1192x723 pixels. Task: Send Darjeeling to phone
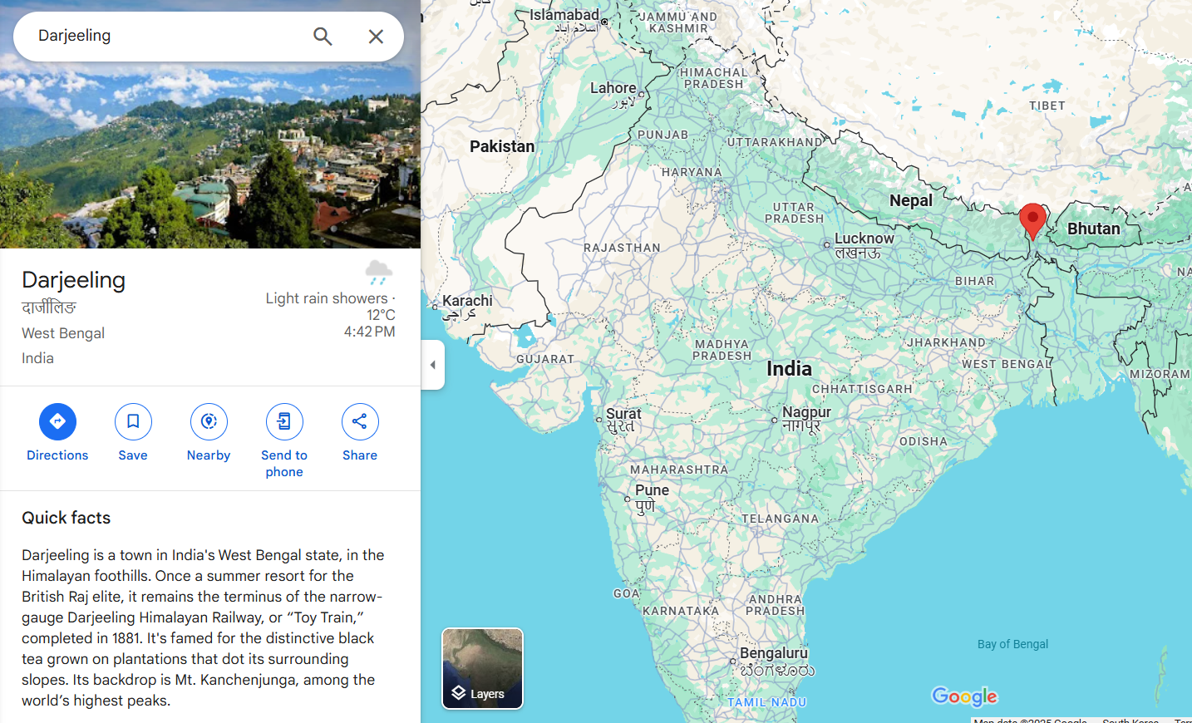point(284,422)
